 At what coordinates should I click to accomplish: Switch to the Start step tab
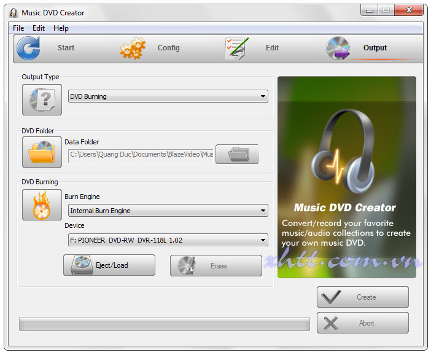tap(66, 48)
